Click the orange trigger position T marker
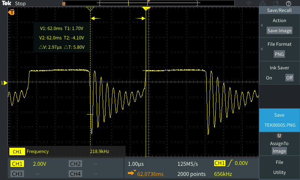The image size is (300, 180). point(11,12)
